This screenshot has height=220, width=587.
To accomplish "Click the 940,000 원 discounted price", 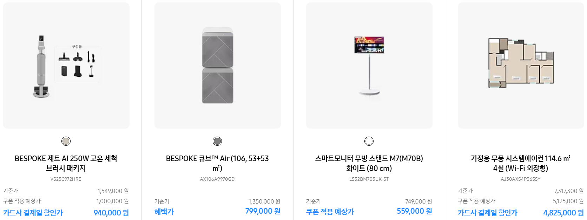I will coord(111,212).
